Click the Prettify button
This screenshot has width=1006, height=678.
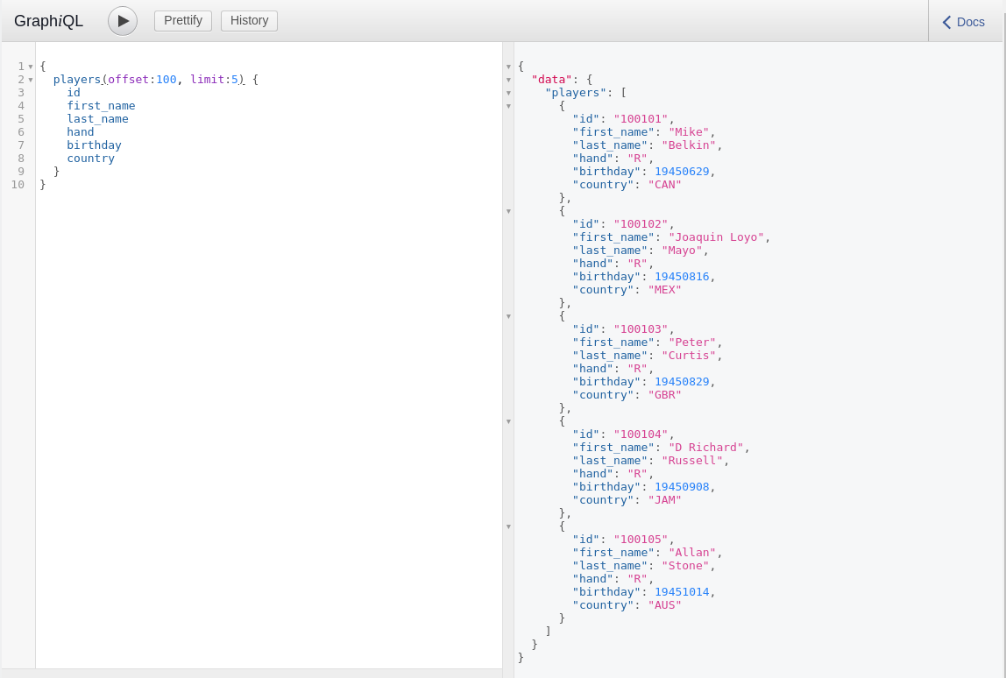click(183, 21)
